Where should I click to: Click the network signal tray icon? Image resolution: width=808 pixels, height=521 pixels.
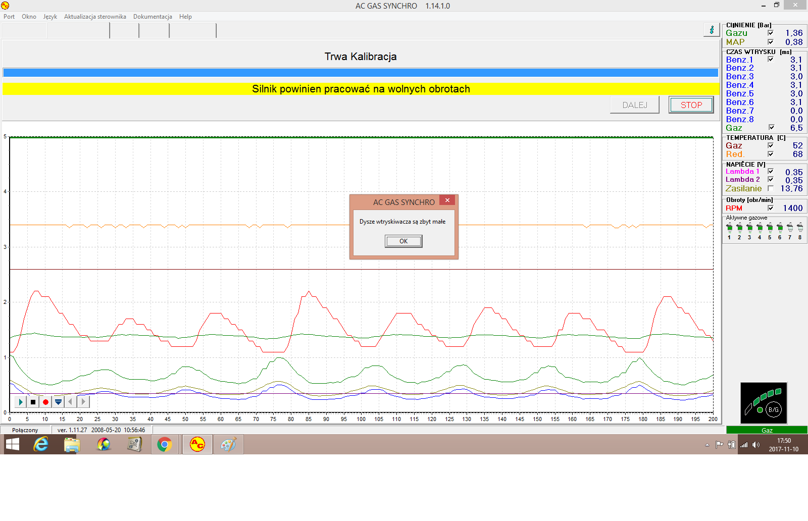744,445
